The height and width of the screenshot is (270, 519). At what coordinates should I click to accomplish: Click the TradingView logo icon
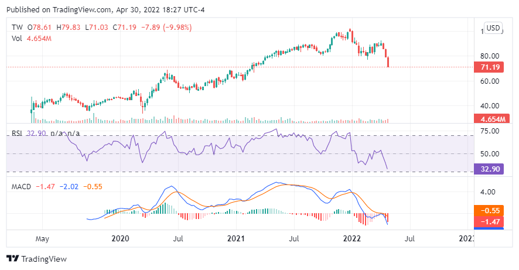(x=13, y=258)
